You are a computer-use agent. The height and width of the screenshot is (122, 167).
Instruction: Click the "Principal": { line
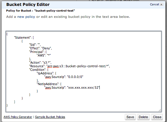click(38, 52)
